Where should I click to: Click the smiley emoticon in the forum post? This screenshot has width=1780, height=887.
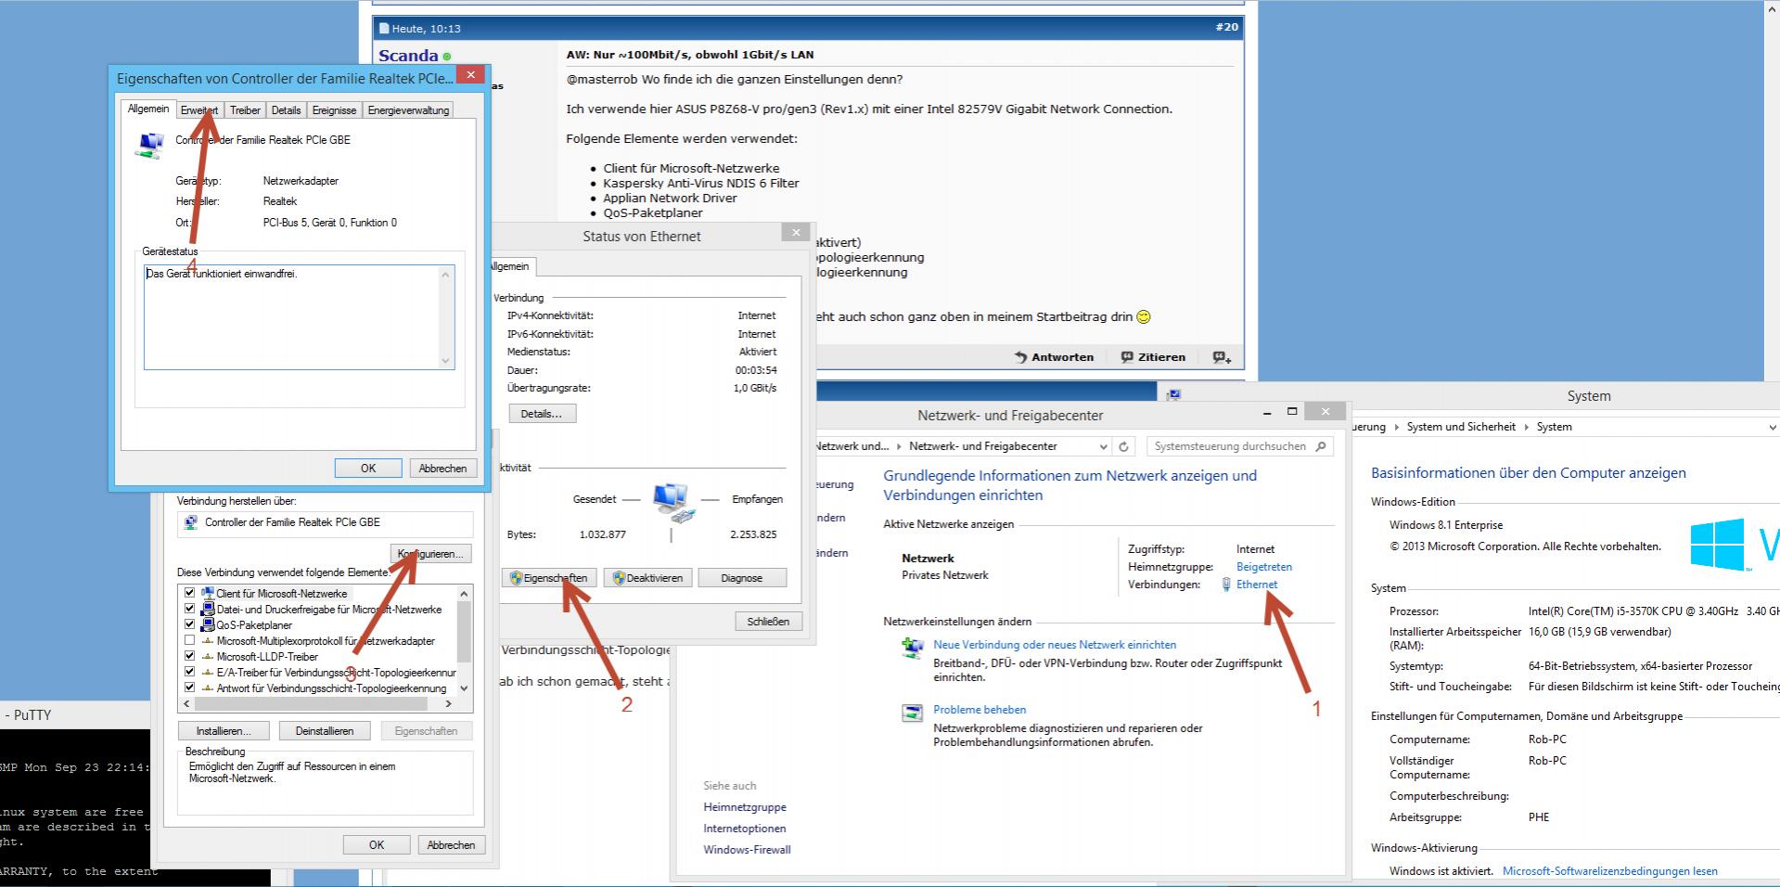click(x=1144, y=316)
